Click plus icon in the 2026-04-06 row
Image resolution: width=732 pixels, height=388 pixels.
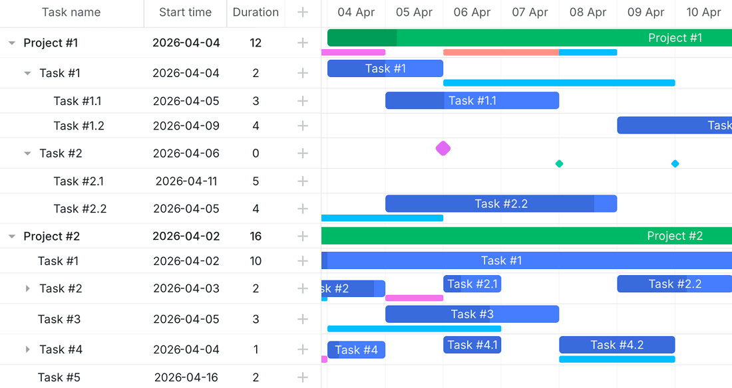tap(303, 153)
